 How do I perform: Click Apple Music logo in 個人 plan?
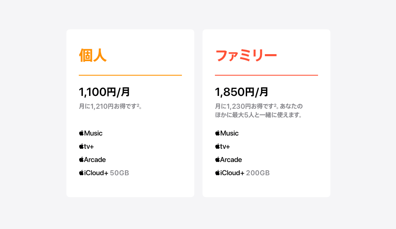91,133
